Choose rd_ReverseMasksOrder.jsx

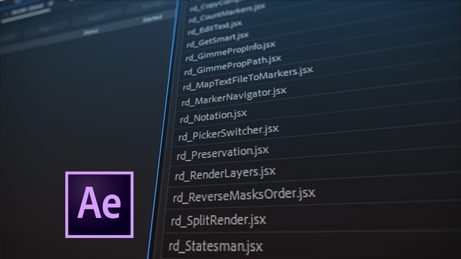tap(244, 195)
